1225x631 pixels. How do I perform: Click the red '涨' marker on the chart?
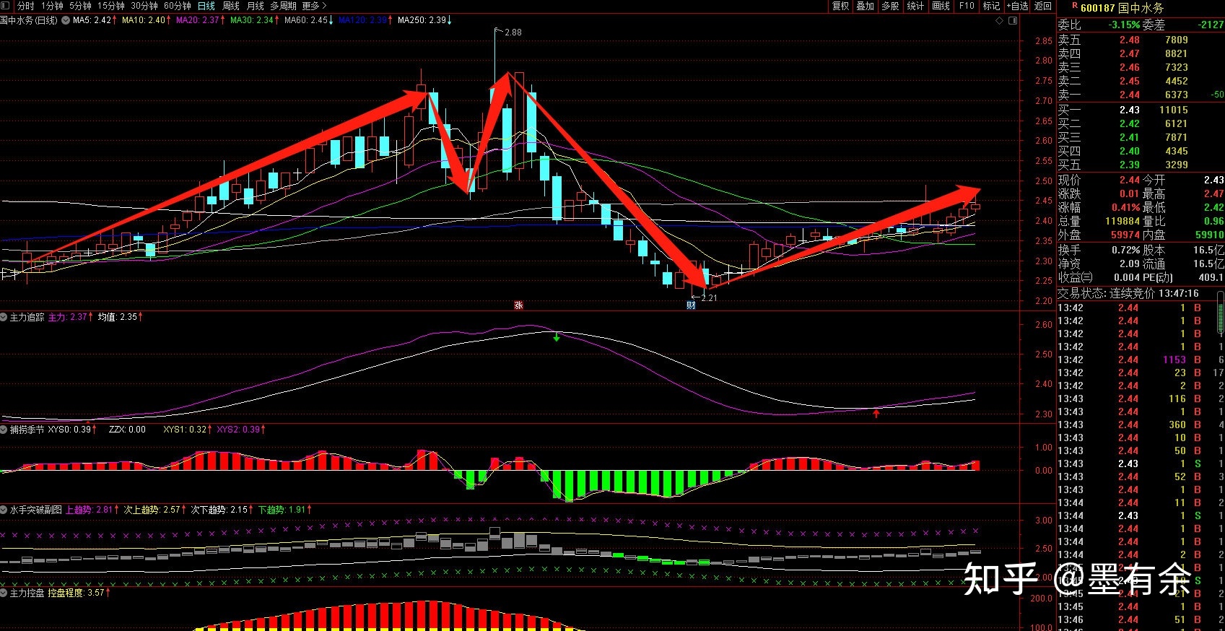[518, 305]
